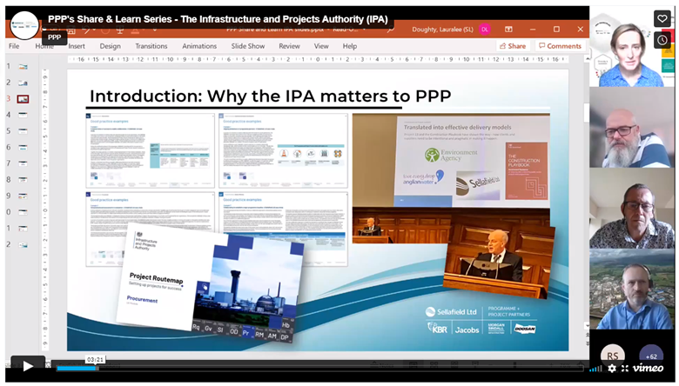Click the PowerPoint search magnifier icon

[x=390, y=30]
